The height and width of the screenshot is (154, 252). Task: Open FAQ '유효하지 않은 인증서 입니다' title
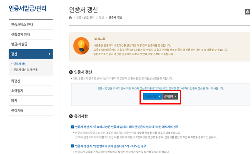127,127
